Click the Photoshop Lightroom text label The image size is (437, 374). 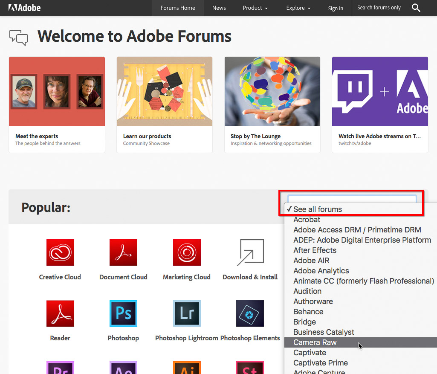(x=186, y=338)
